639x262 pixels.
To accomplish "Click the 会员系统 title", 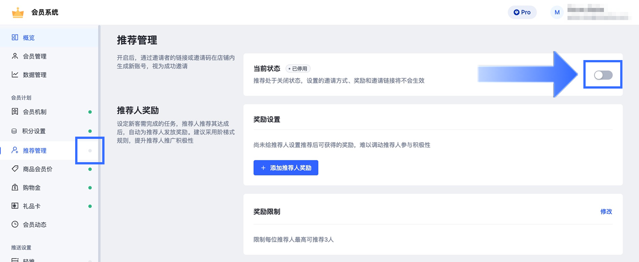I will [x=45, y=12].
